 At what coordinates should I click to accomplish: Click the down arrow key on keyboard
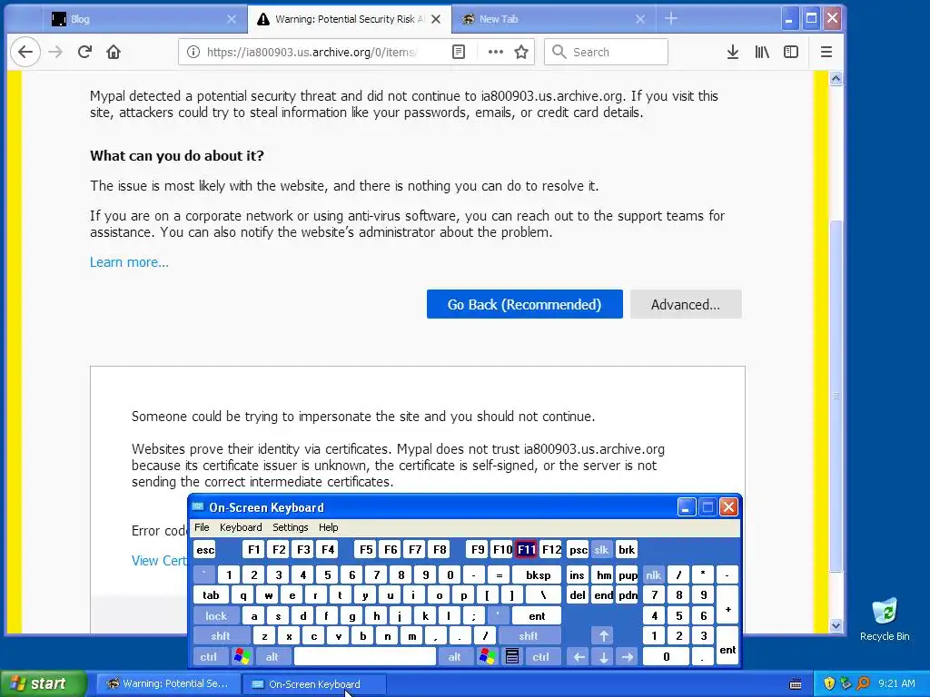603,657
